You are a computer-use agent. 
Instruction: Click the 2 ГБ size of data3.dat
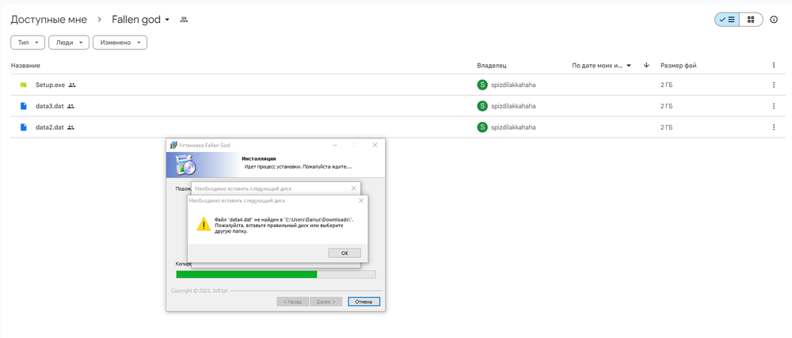[666, 106]
